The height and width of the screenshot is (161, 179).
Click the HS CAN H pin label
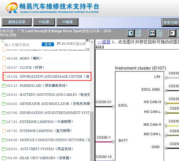(152, 102)
